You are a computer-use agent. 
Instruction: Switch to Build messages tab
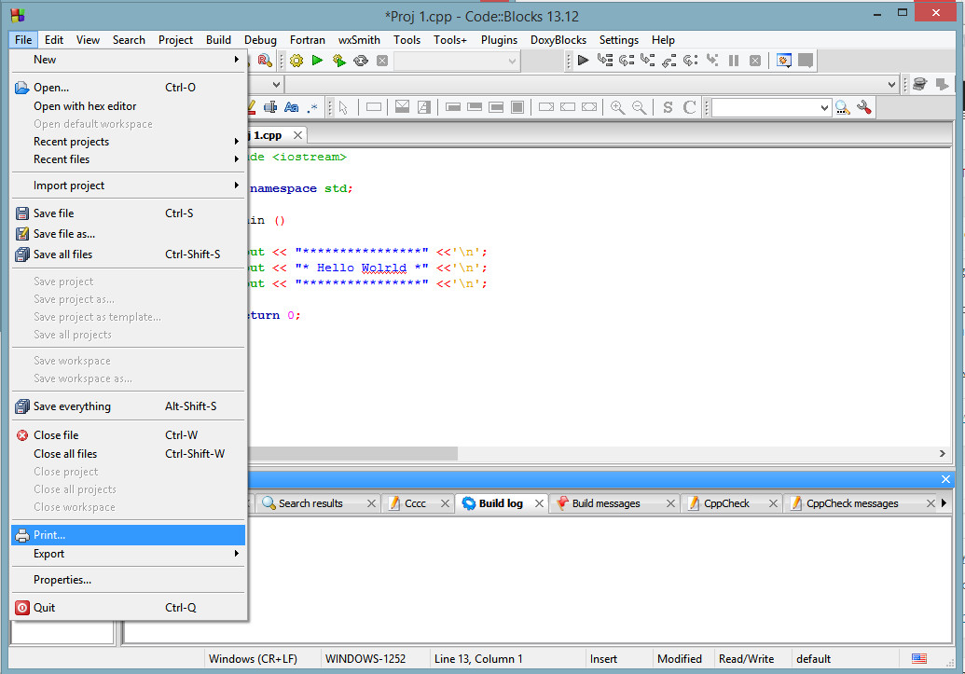(606, 503)
